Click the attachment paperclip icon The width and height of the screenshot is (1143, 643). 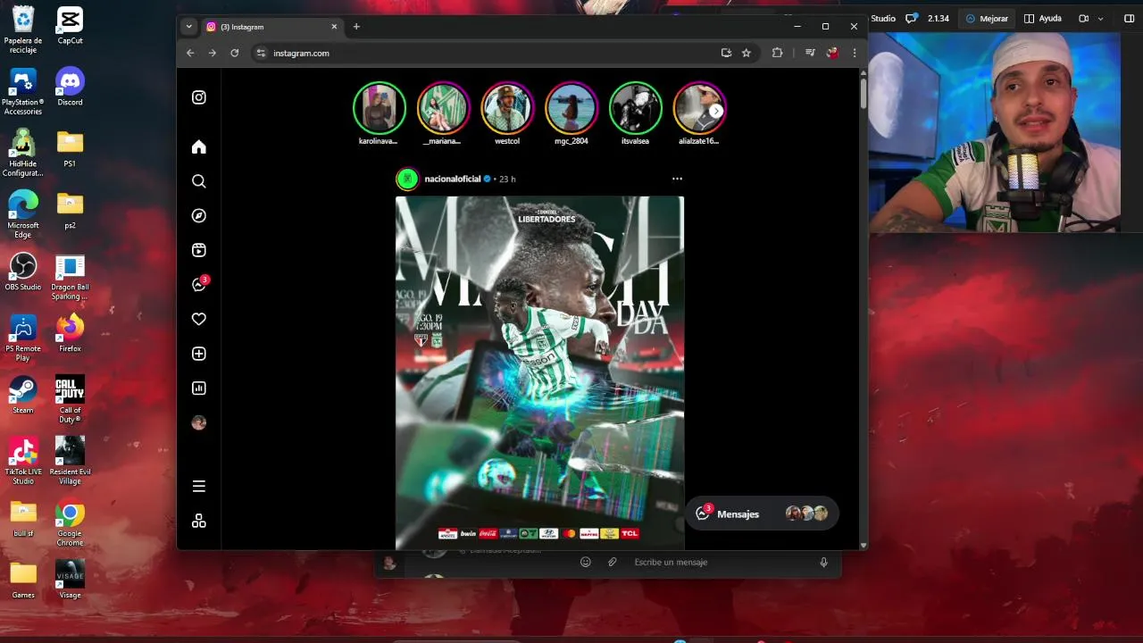coord(613,562)
